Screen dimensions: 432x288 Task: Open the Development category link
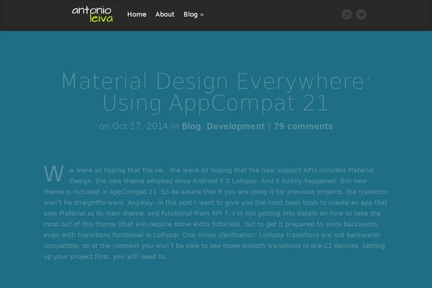point(235,126)
